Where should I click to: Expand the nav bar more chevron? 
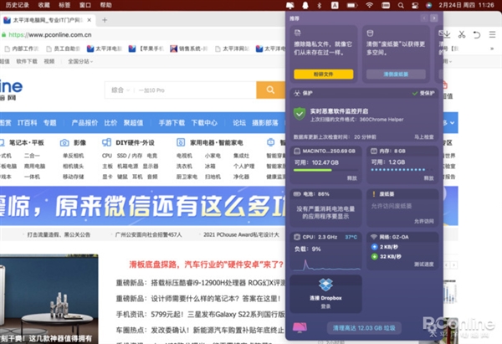pyautogui.click(x=452, y=123)
